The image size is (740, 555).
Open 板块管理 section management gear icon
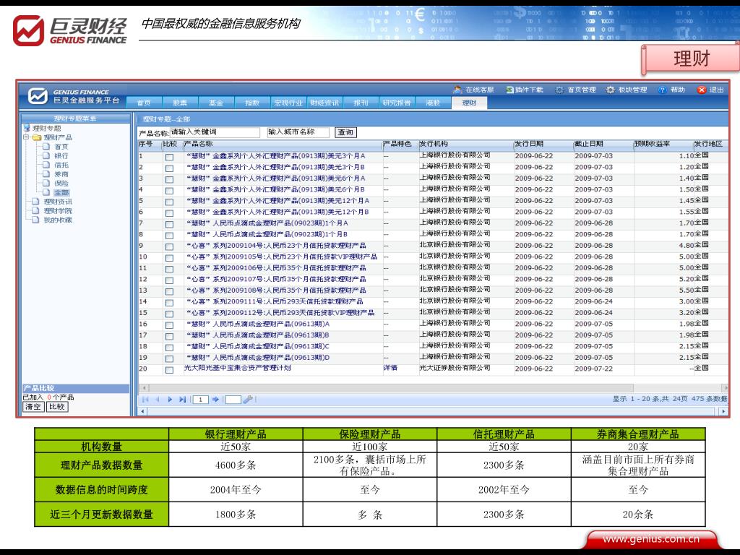[x=610, y=90]
